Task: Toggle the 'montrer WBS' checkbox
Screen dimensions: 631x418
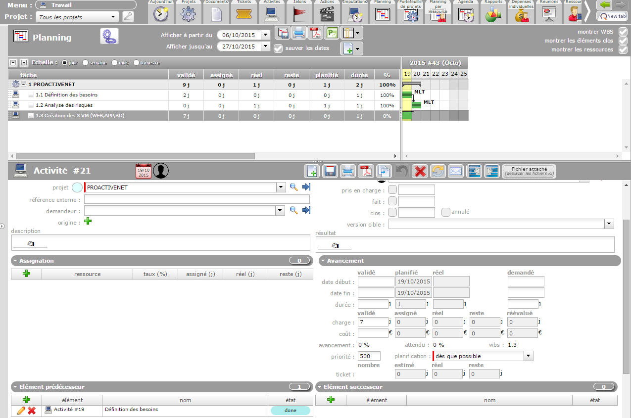Action: 623,32
